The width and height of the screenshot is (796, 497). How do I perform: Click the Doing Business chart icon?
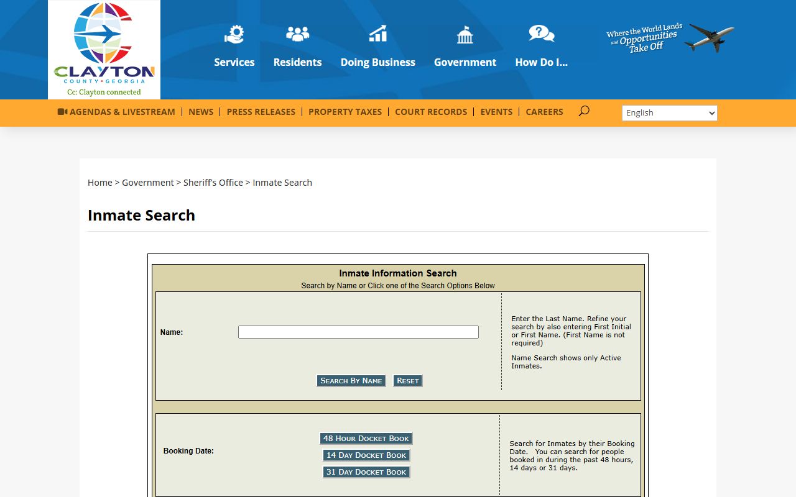coord(377,34)
